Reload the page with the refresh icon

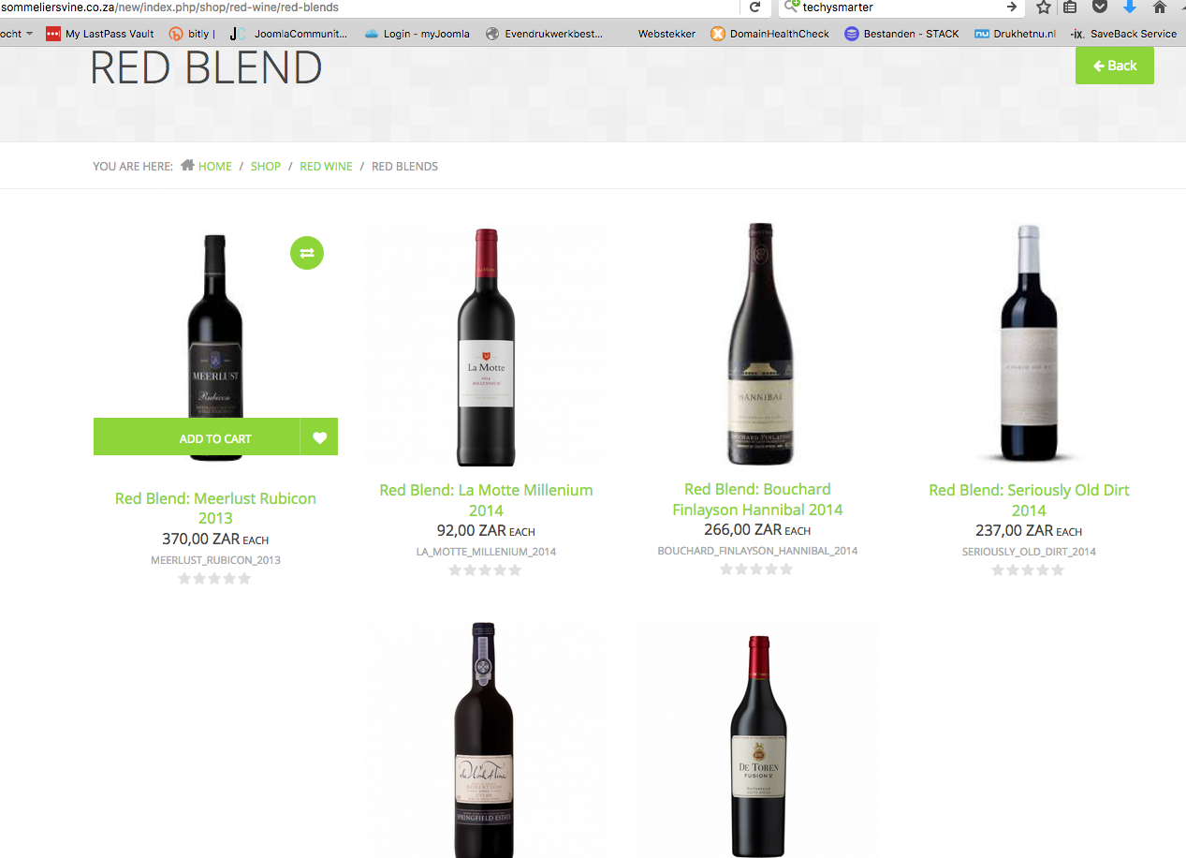point(754,7)
